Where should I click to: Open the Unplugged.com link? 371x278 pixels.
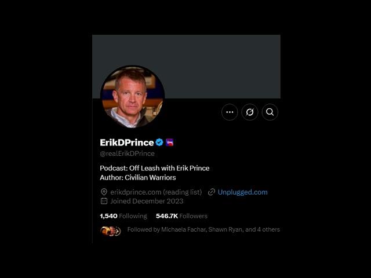click(x=242, y=192)
